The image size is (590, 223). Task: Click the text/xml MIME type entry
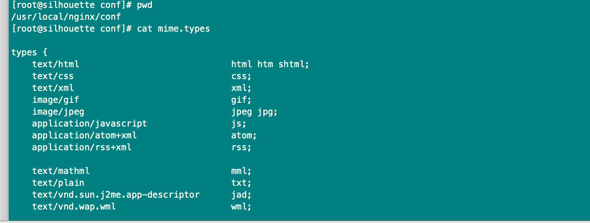pos(53,88)
